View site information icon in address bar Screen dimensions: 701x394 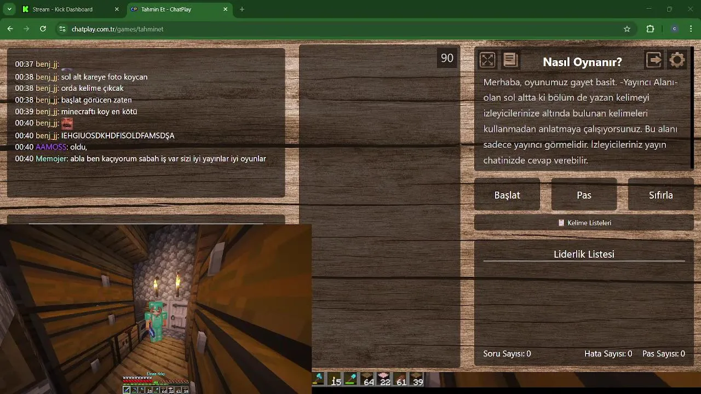pos(62,29)
